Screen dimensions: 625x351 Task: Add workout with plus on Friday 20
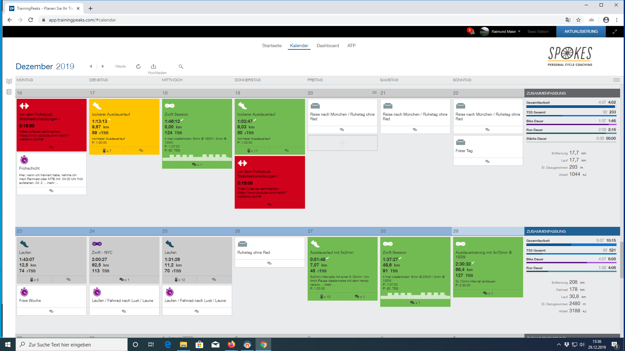[342, 143]
